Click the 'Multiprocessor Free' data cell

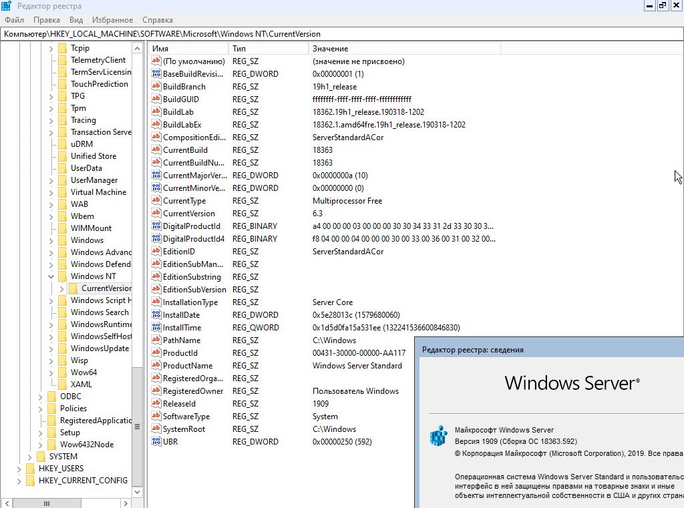coord(347,200)
